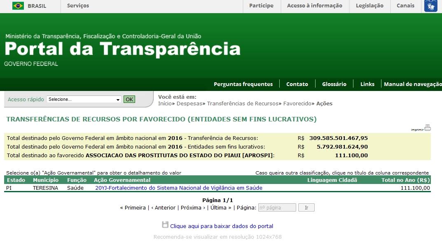Screen dimensions: 442x249
Task: Open Manual de navegação
Action: [413, 84]
